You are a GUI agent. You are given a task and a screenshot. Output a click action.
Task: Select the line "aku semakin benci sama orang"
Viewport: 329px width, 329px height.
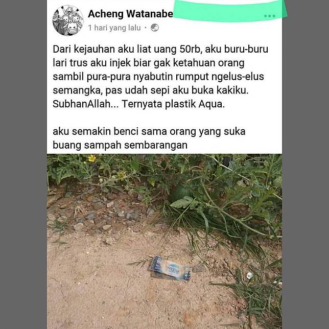point(149,132)
